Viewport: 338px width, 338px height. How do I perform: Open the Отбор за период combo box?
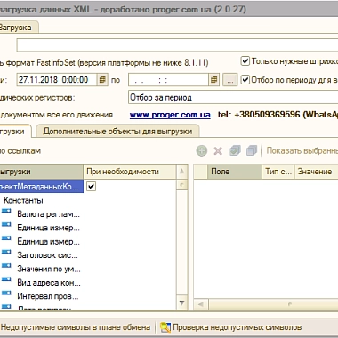[233, 98]
